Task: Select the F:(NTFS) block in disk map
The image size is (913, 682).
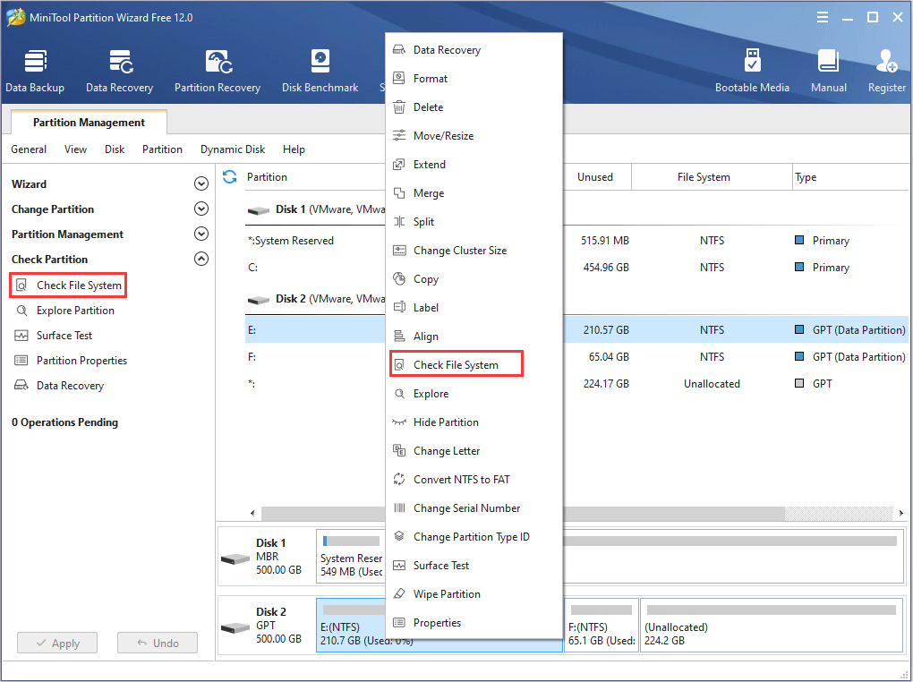Action: pos(602,626)
